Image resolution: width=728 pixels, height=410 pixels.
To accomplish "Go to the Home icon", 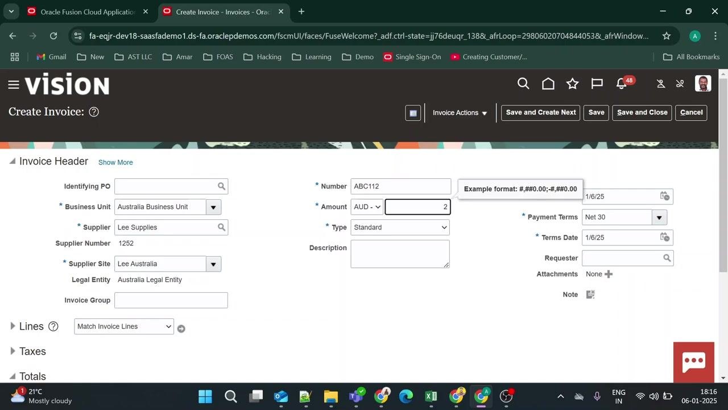I will (x=548, y=84).
